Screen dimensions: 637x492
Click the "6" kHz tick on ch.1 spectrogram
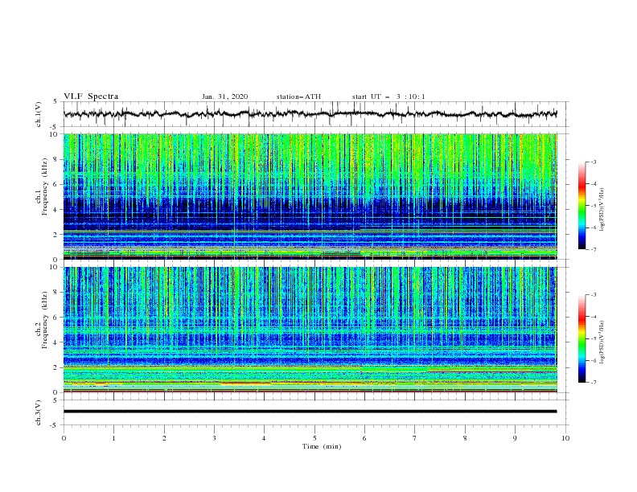(56, 184)
